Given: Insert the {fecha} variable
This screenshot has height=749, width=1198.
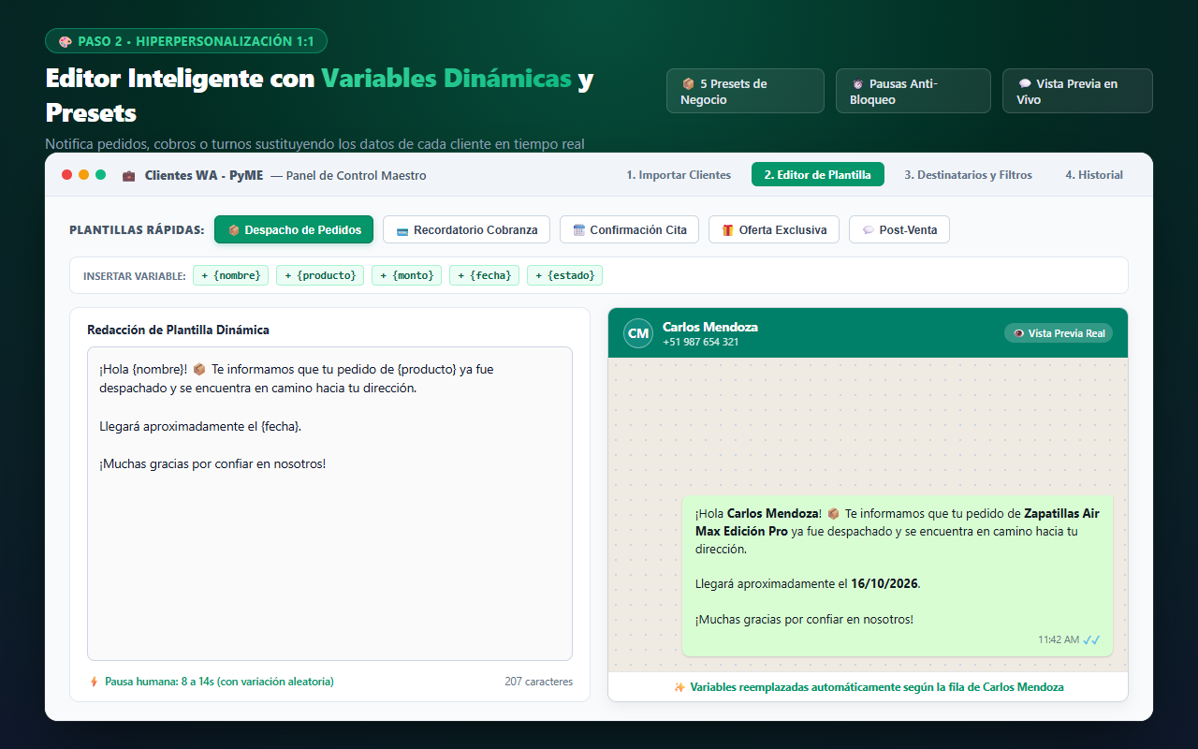Looking at the screenshot, I should (484, 275).
